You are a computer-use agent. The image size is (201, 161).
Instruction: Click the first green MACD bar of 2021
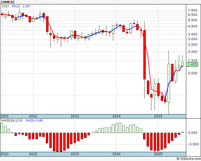pos(2,128)
